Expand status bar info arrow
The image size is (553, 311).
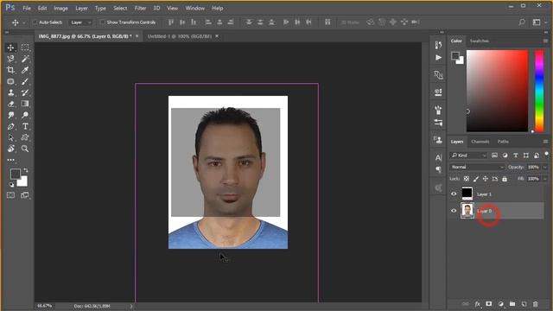click(131, 306)
